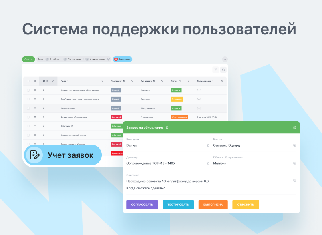Check the row checkbox for Запрос сверки
Image resolution: width=322 pixels, height=235 pixels.
(x=28, y=108)
